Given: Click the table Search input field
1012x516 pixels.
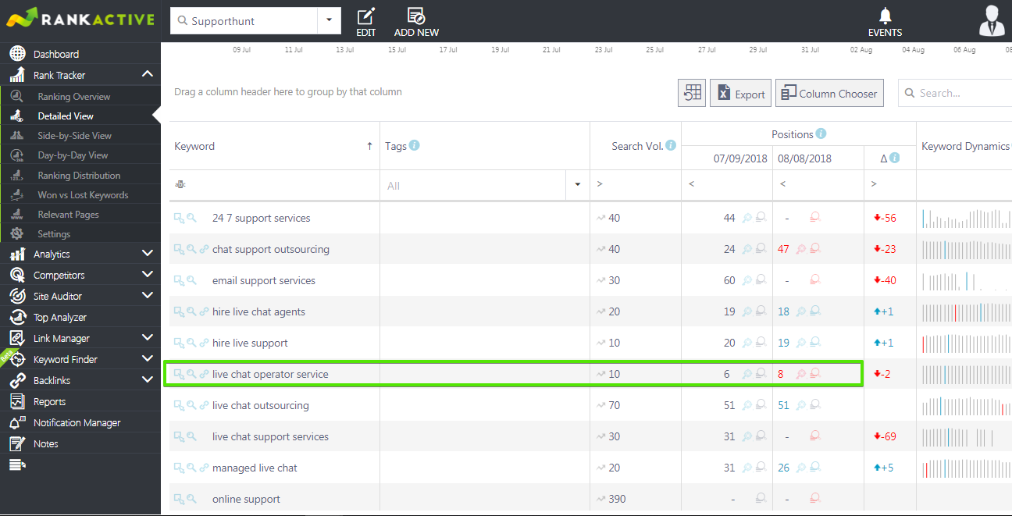Looking at the screenshot, I should [956, 93].
